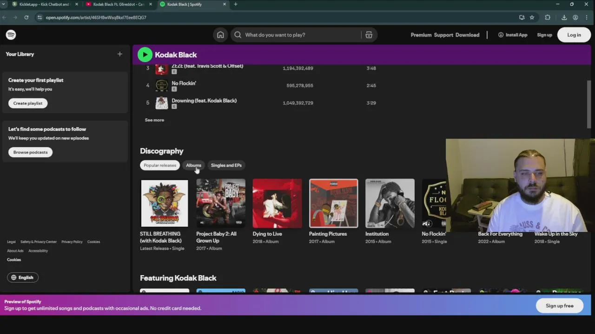The width and height of the screenshot is (595, 334).
Task: Play Kodak Black with green play button
Action: pos(145,55)
